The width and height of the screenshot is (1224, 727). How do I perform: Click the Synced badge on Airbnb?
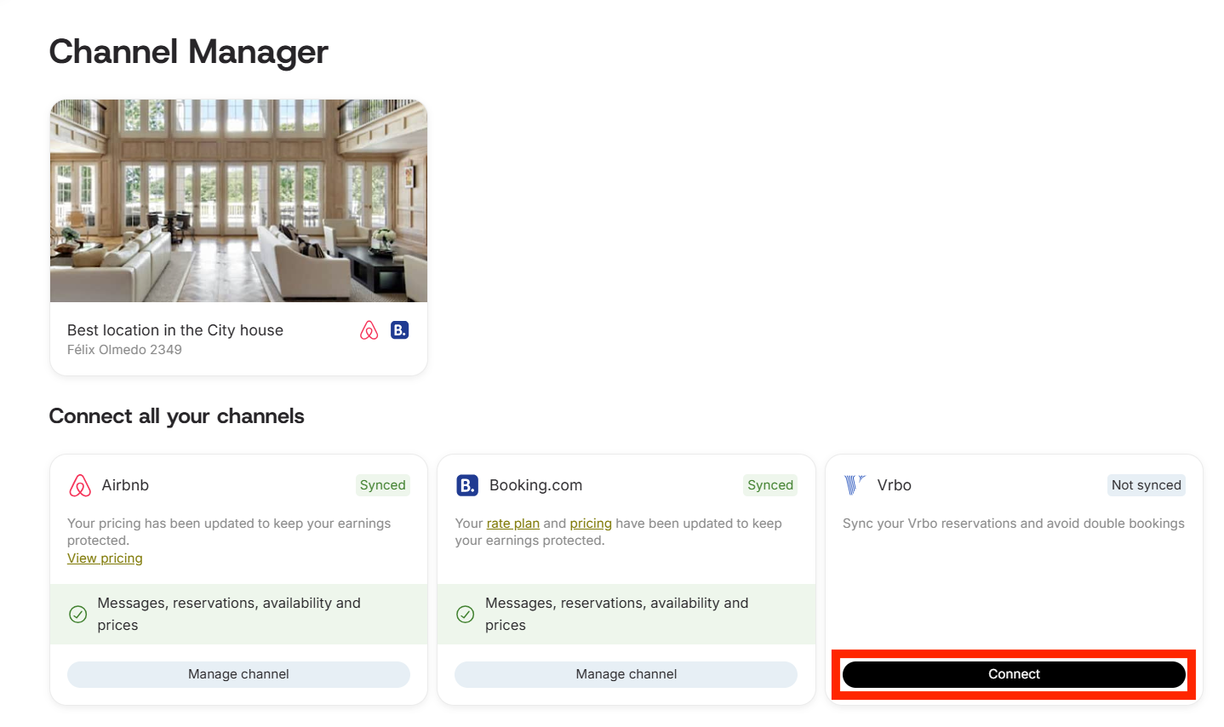point(382,485)
